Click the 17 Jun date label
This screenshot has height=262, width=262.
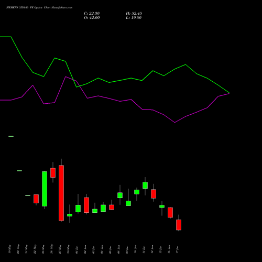(x=177, y=249)
